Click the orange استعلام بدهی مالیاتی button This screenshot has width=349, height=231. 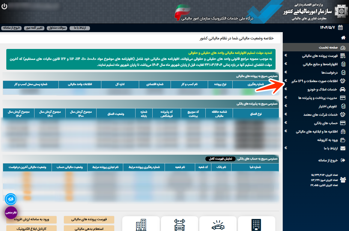89,229
